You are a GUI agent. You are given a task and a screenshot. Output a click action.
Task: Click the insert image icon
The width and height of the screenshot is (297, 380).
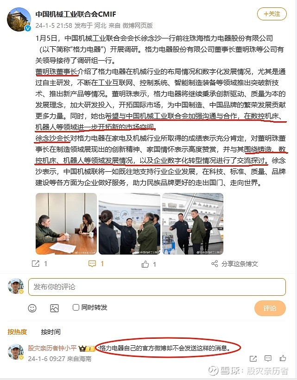click(x=54, y=308)
